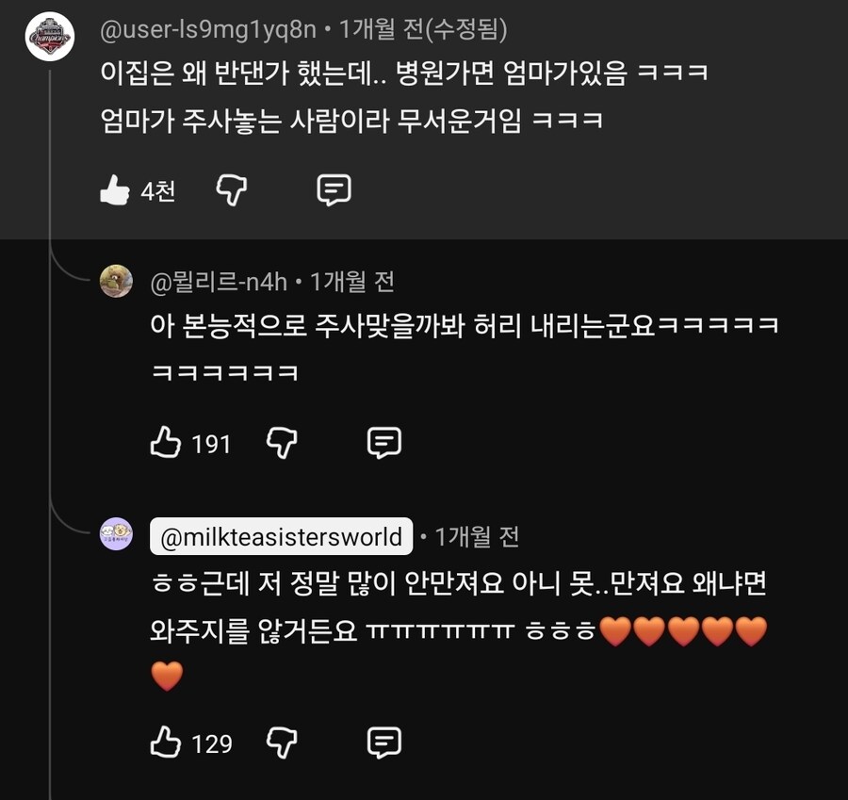Dislike the top comment by user-ls9mg1yq8n
This screenshot has height=800, width=848.
[x=231, y=190]
